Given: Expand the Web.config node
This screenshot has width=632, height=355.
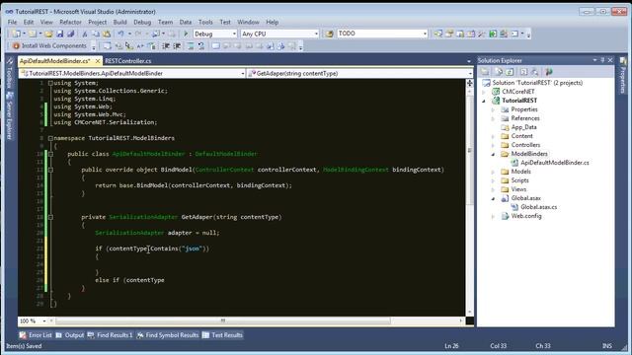Looking at the screenshot, I should [493, 216].
